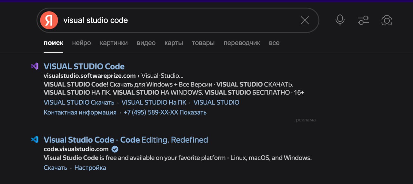Open the карты tab

[174, 43]
